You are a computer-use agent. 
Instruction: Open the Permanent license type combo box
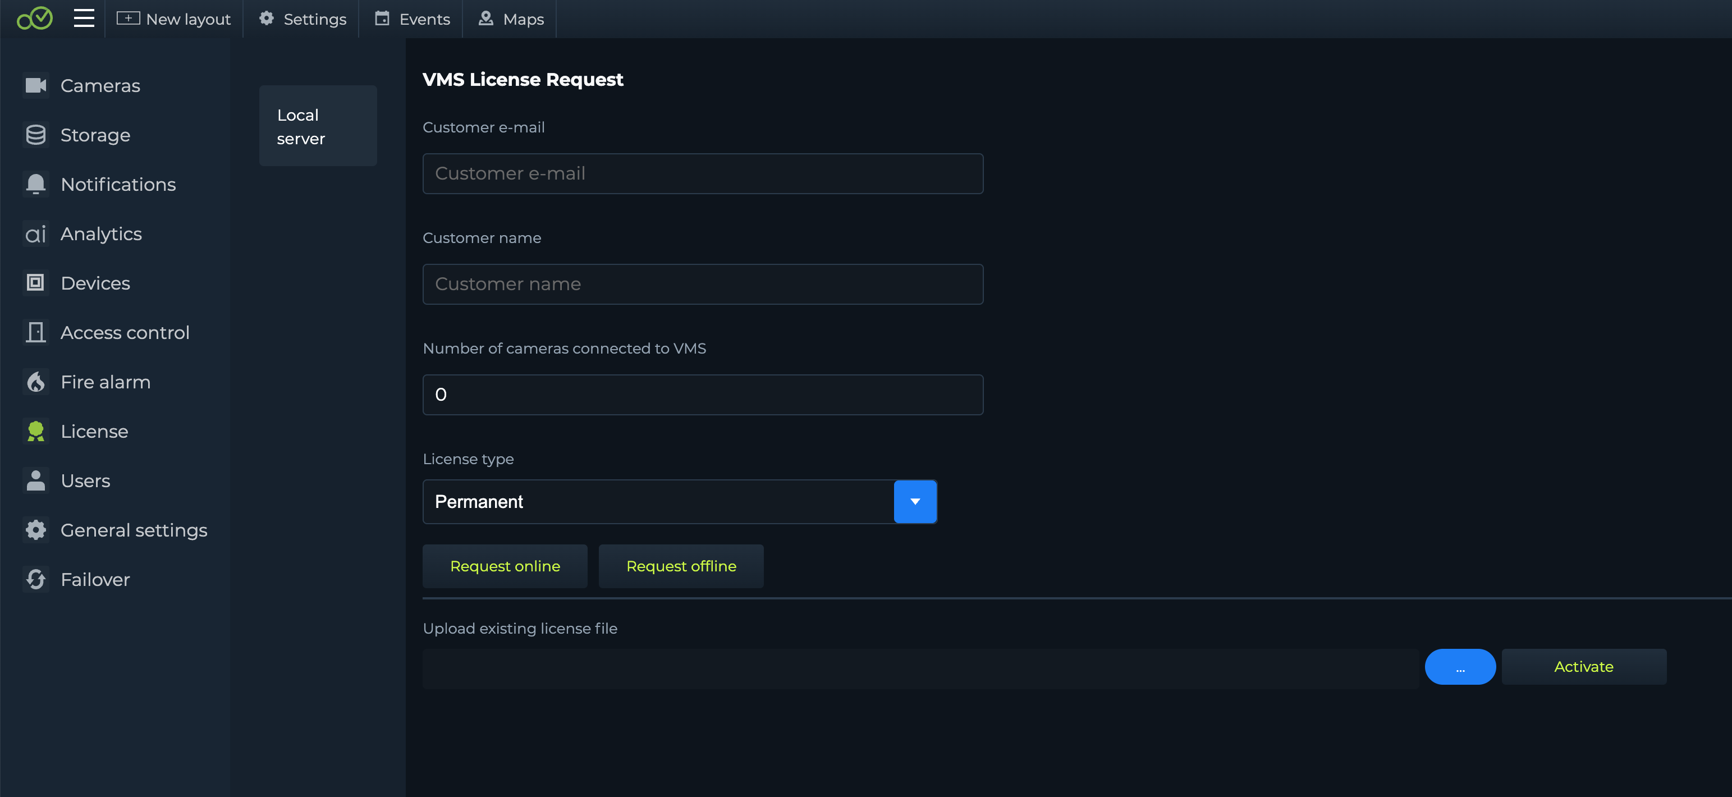(680, 502)
